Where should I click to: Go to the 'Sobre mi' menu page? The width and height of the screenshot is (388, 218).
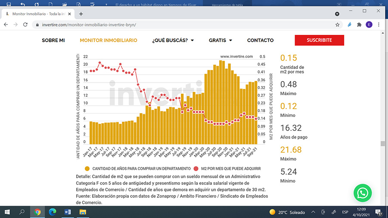pos(53,40)
